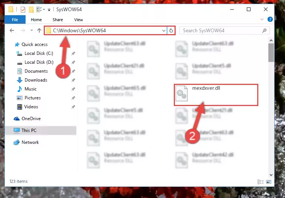Click pin icon beside Videos
Screen dimensions: 285x198
(73, 107)
